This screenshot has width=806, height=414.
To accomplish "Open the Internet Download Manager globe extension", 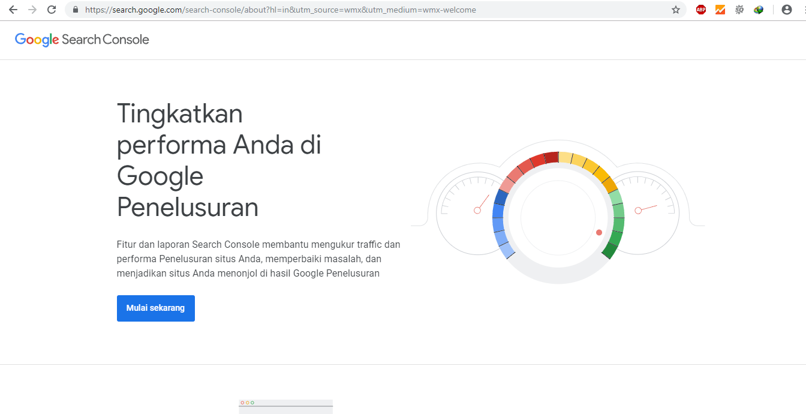I will click(759, 10).
